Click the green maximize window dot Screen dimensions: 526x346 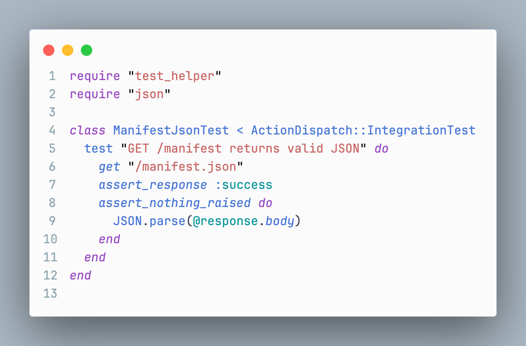click(x=87, y=50)
